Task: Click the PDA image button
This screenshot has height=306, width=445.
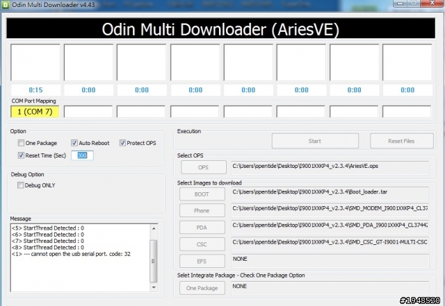Action: pos(202,228)
